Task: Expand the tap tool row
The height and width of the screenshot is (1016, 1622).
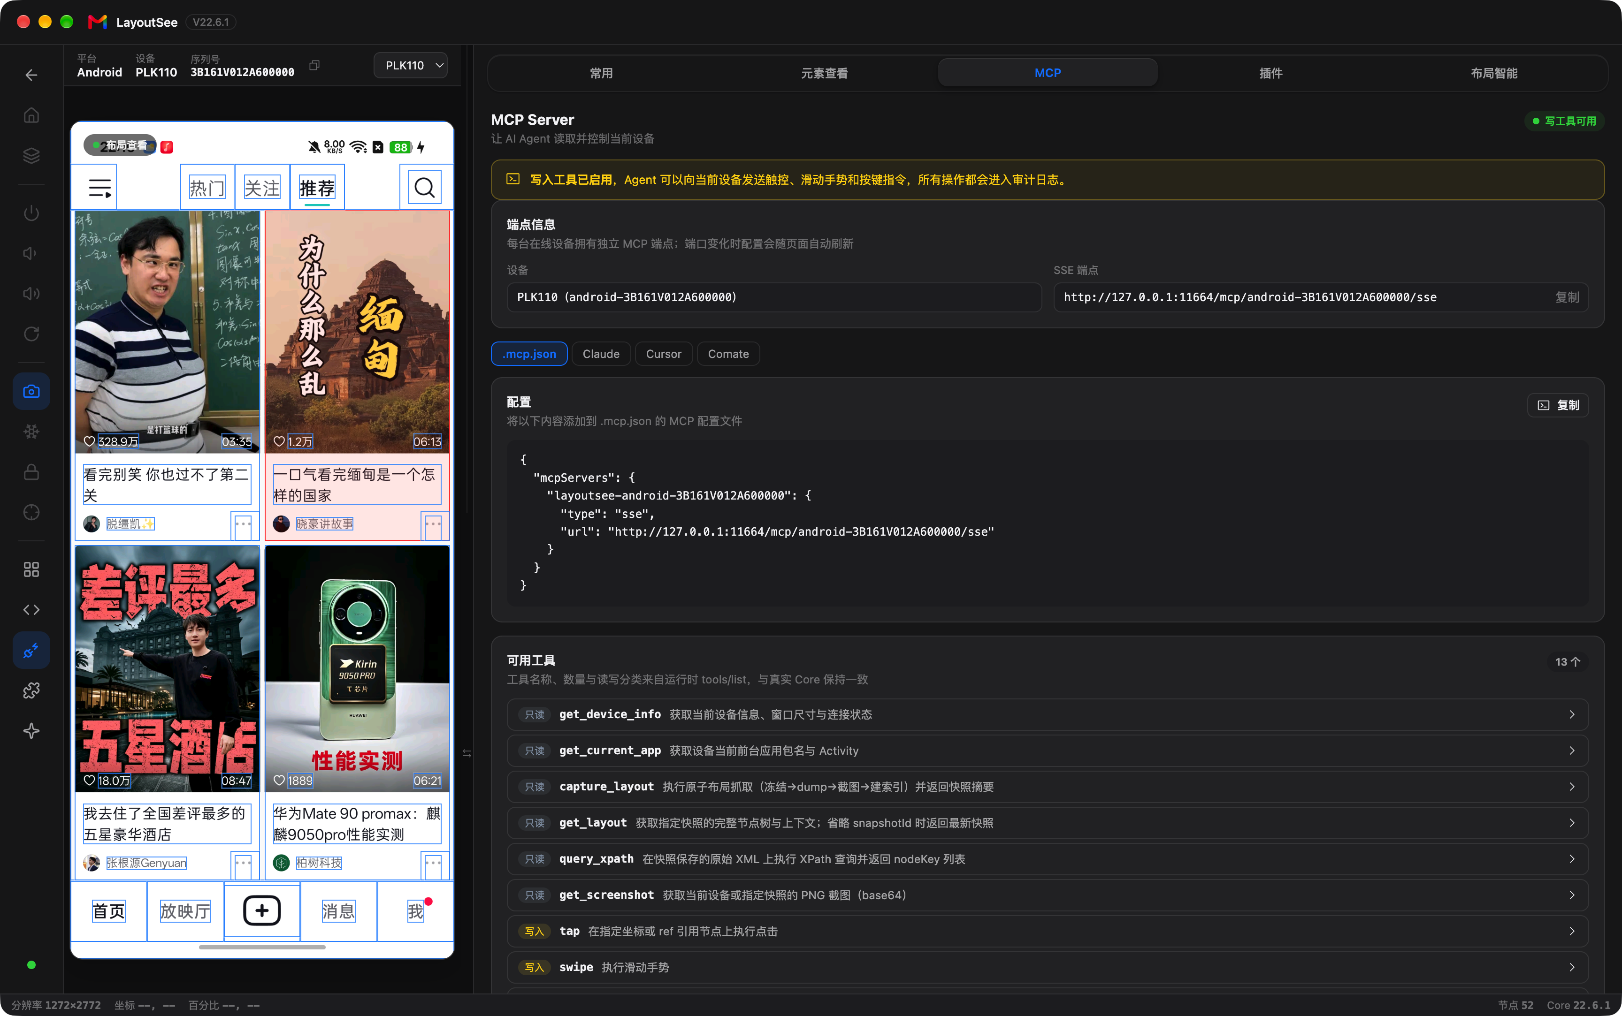Action: [x=1047, y=932]
